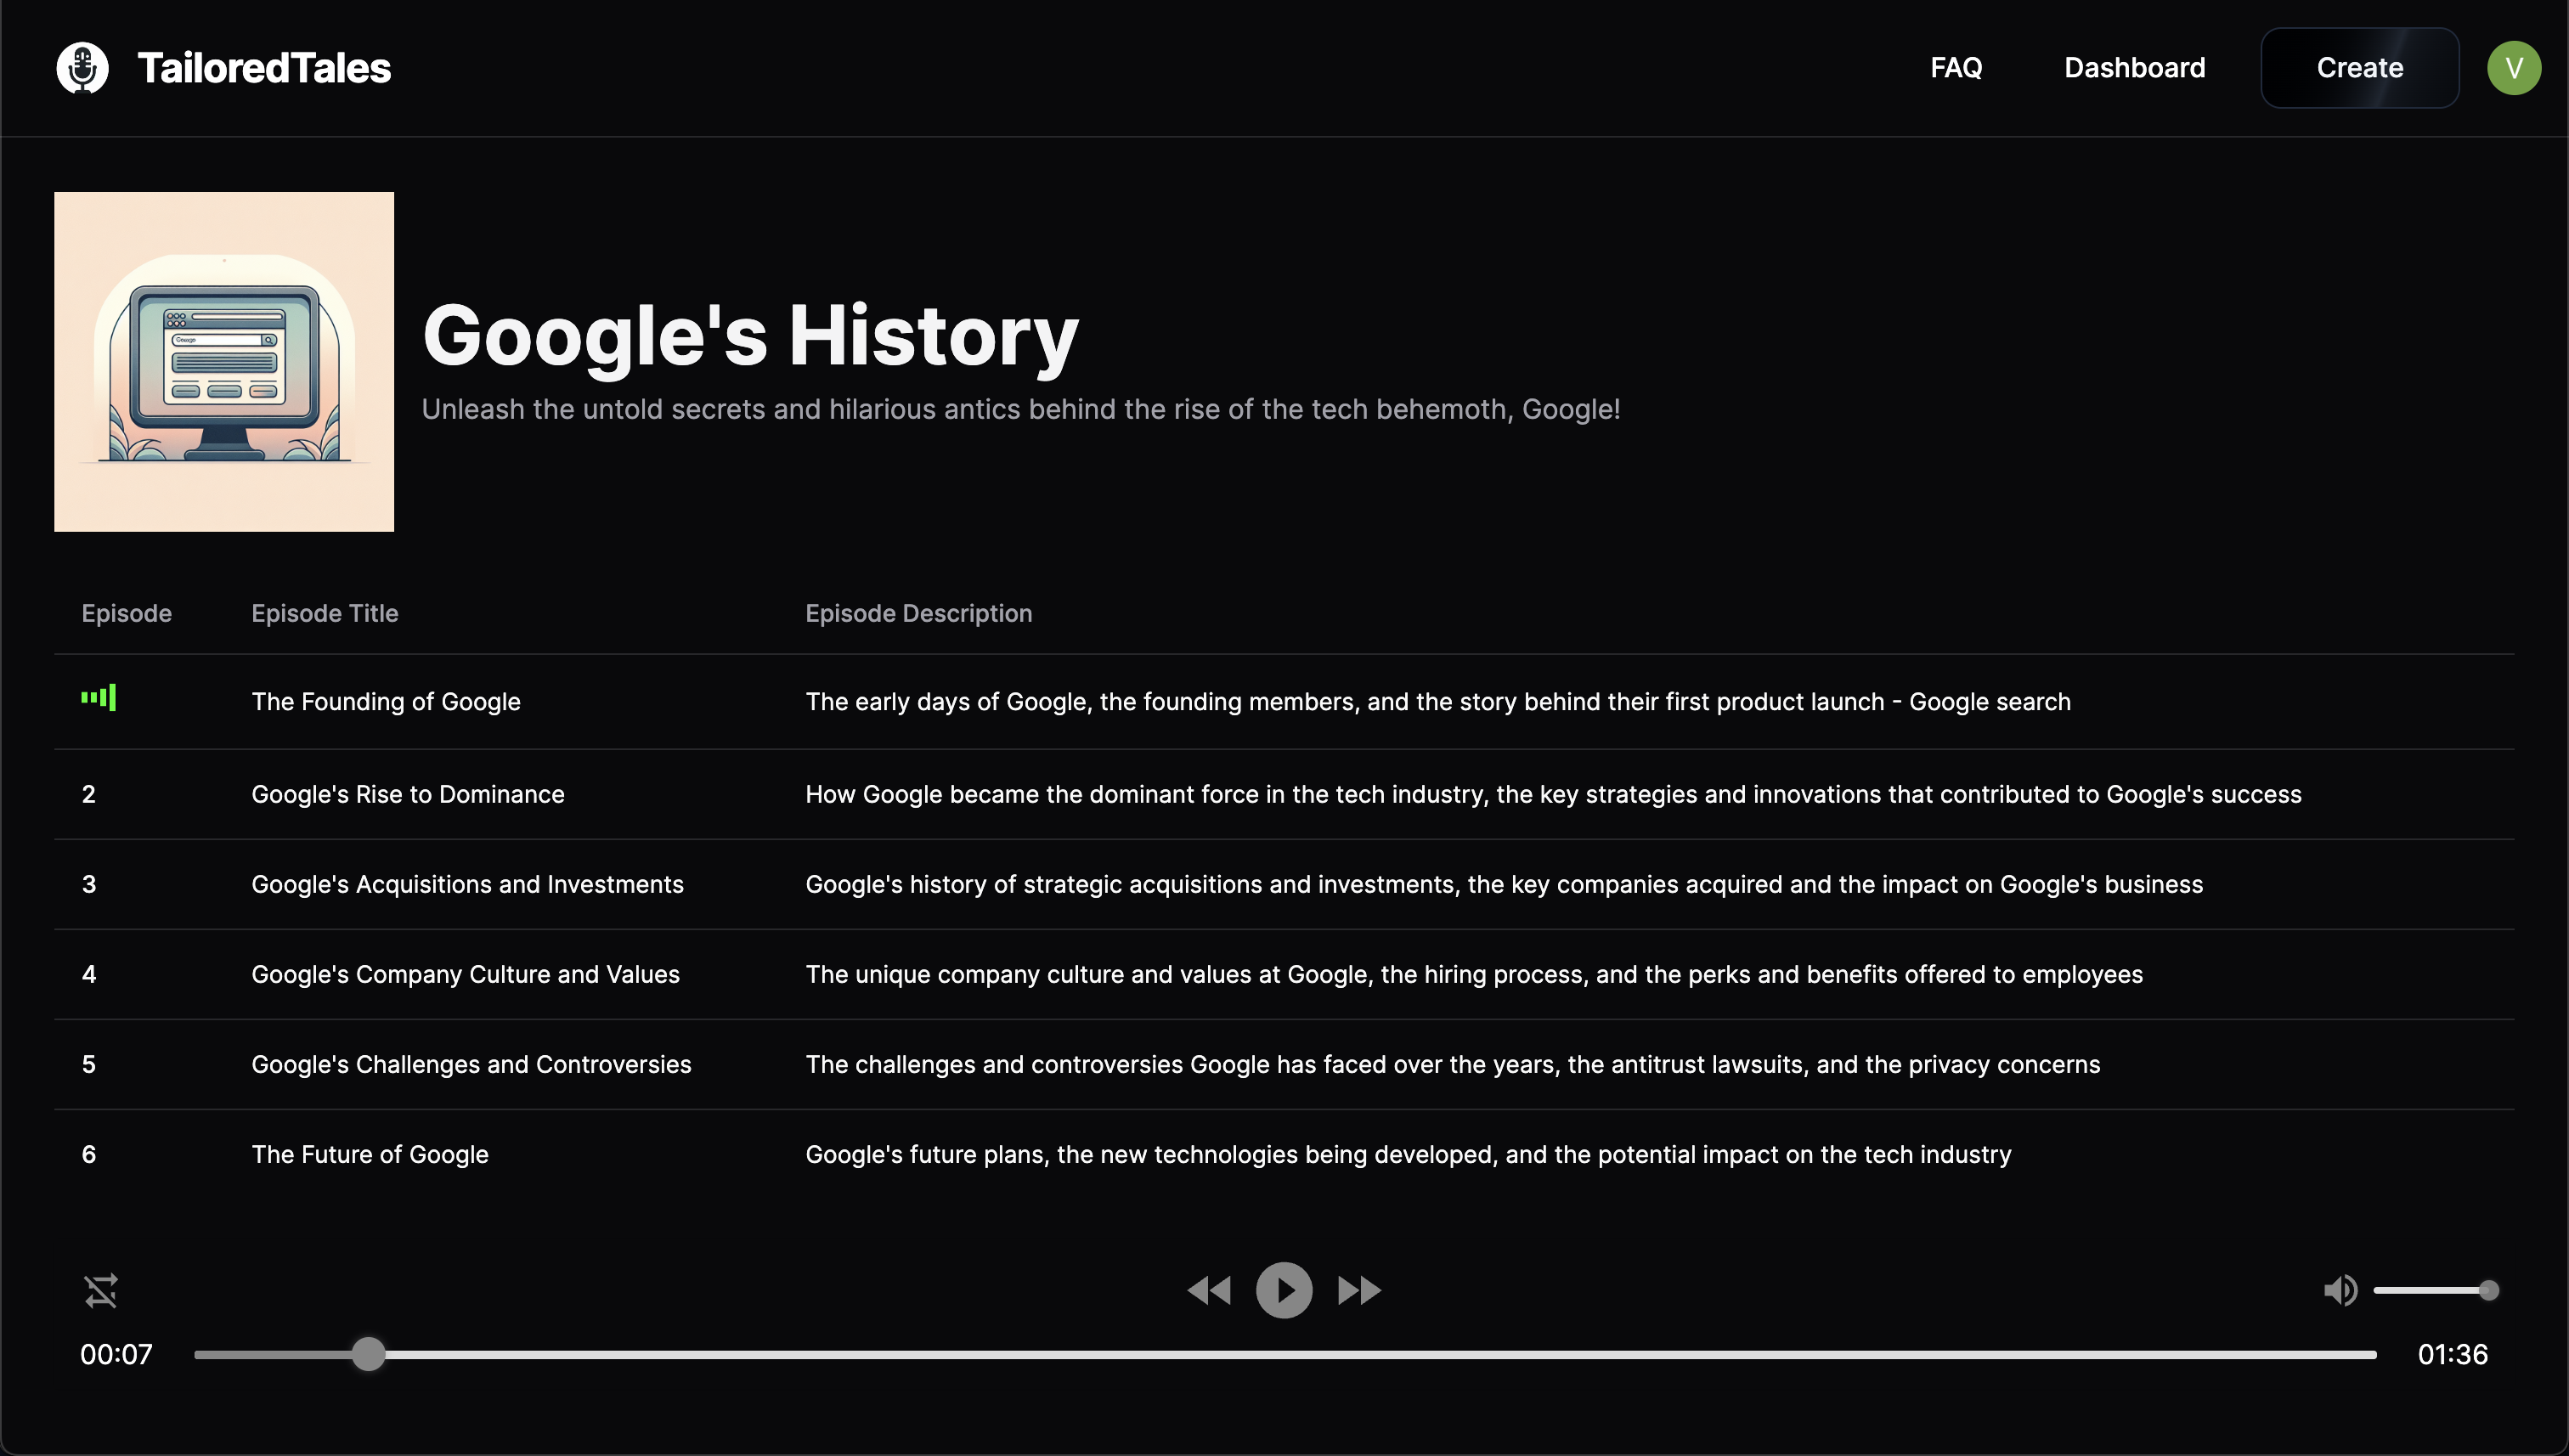Toggle the shuffle icon in the player

[x=101, y=1290]
